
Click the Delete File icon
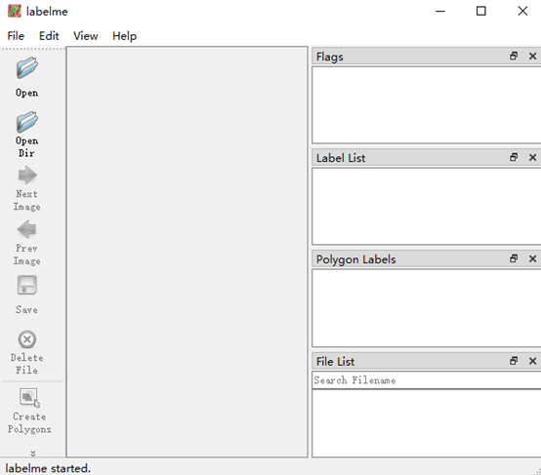point(27,339)
